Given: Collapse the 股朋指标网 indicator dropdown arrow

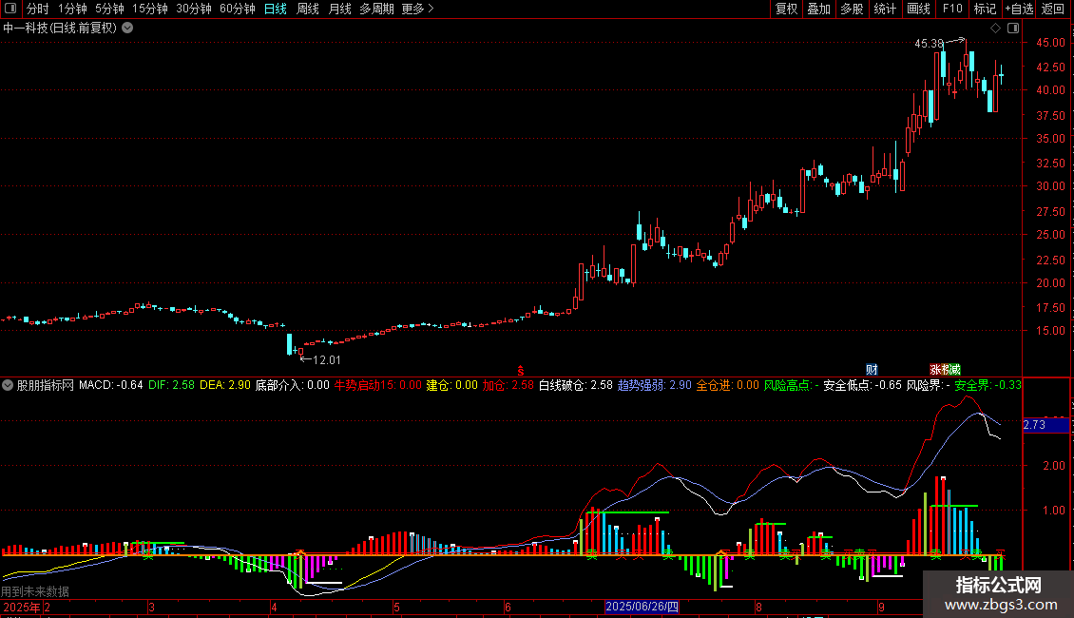Looking at the screenshot, I should point(8,385).
